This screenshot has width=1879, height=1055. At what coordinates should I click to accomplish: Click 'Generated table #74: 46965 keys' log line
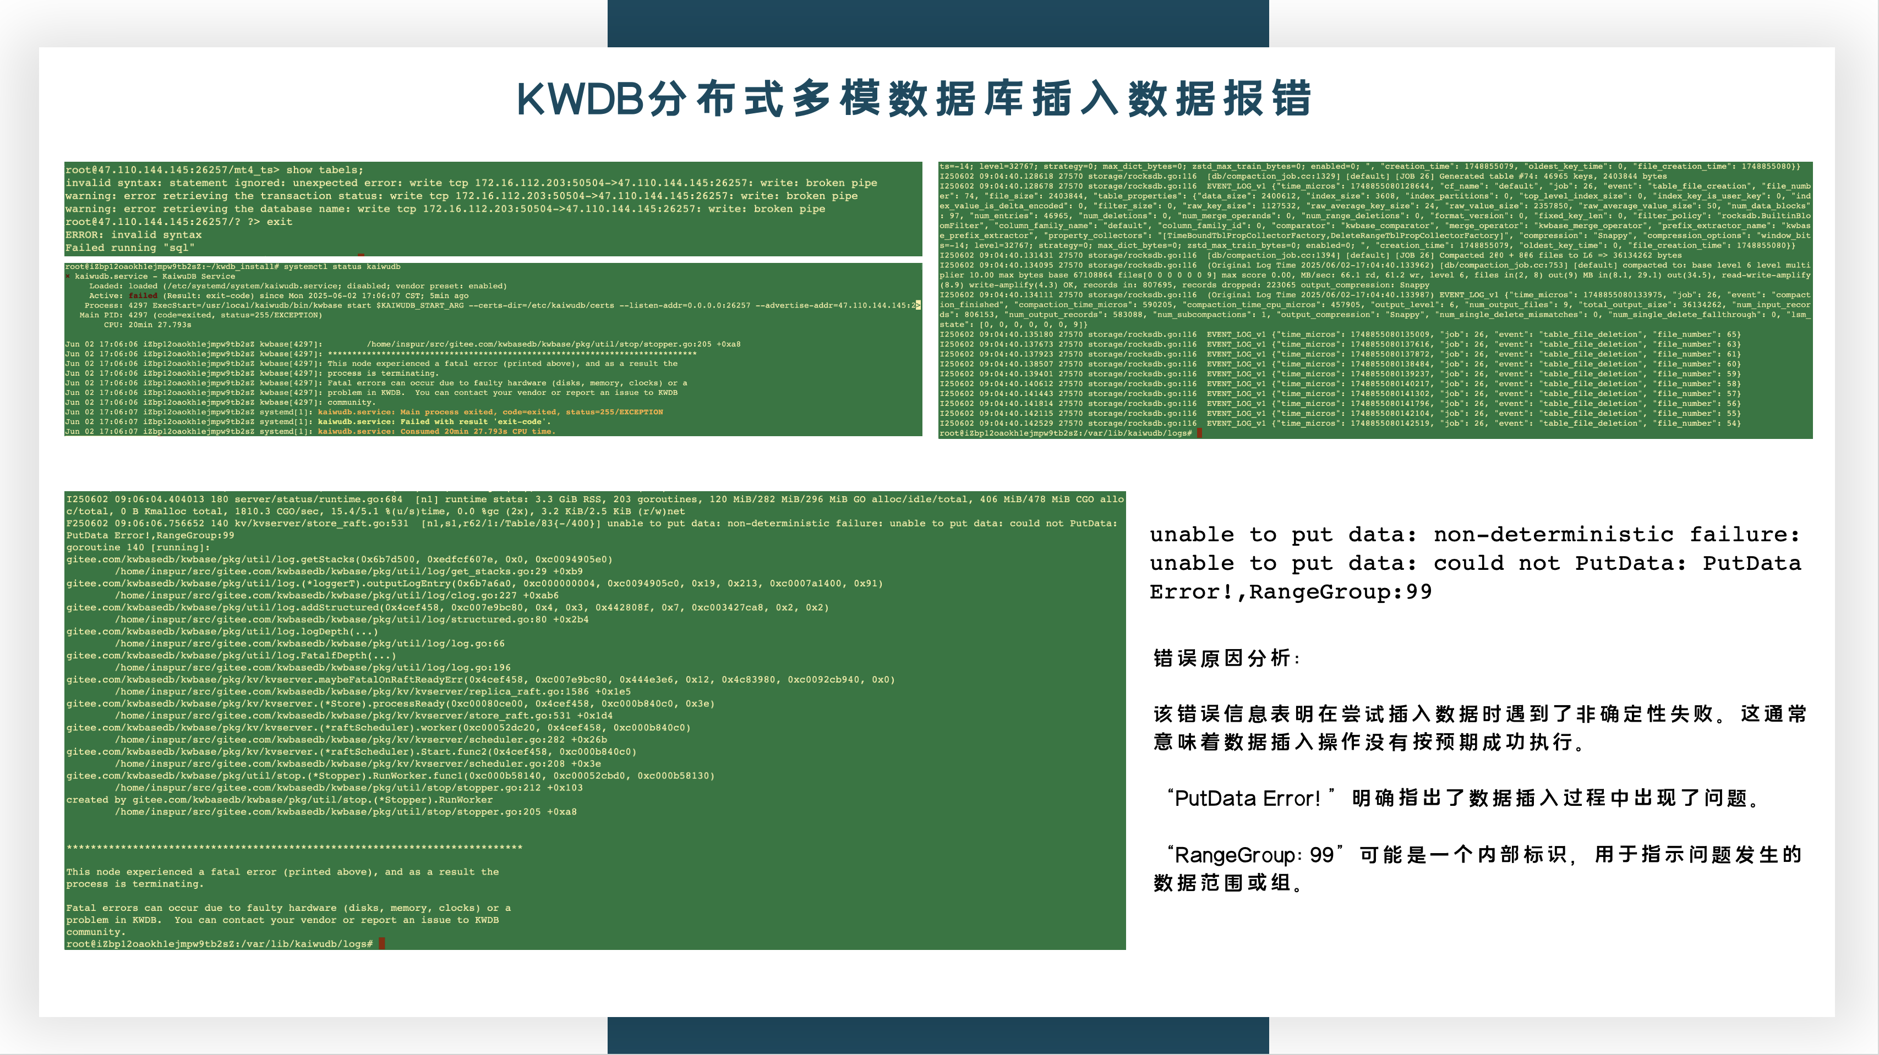1303,175
